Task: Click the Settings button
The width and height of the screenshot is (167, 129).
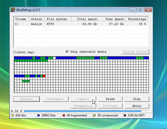Action: [110, 106]
